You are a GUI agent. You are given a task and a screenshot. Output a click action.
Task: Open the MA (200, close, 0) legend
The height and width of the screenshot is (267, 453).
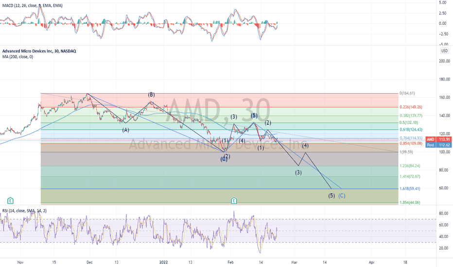17,57
